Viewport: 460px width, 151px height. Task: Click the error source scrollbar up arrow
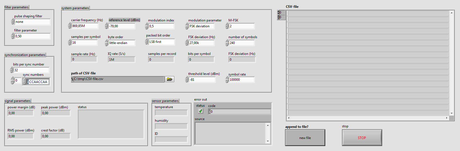point(268,125)
